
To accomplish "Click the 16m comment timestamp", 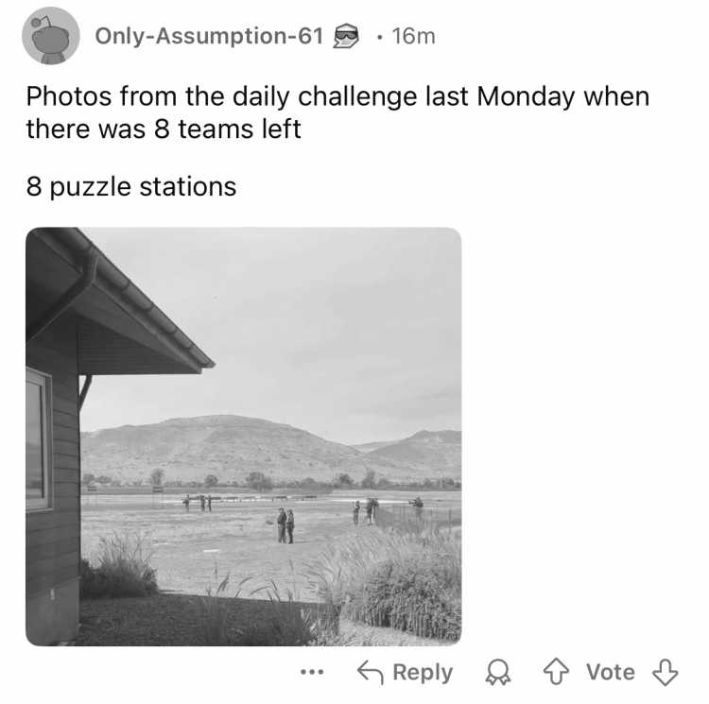I will 413,36.
